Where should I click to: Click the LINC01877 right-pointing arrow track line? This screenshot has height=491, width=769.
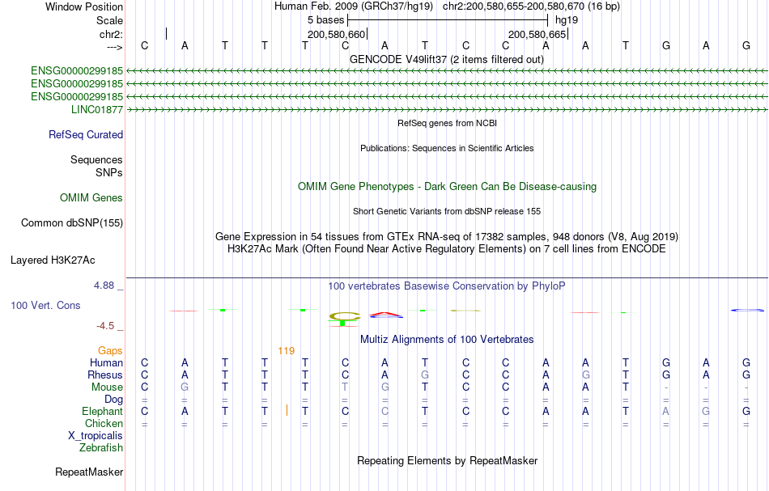click(447, 110)
